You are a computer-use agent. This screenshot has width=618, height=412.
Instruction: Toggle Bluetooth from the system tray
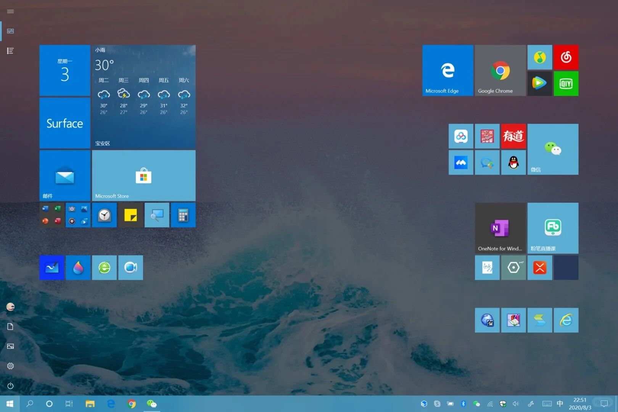coord(463,403)
